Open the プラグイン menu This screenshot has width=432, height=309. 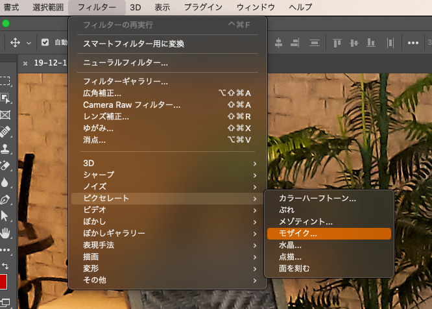(x=203, y=8)
